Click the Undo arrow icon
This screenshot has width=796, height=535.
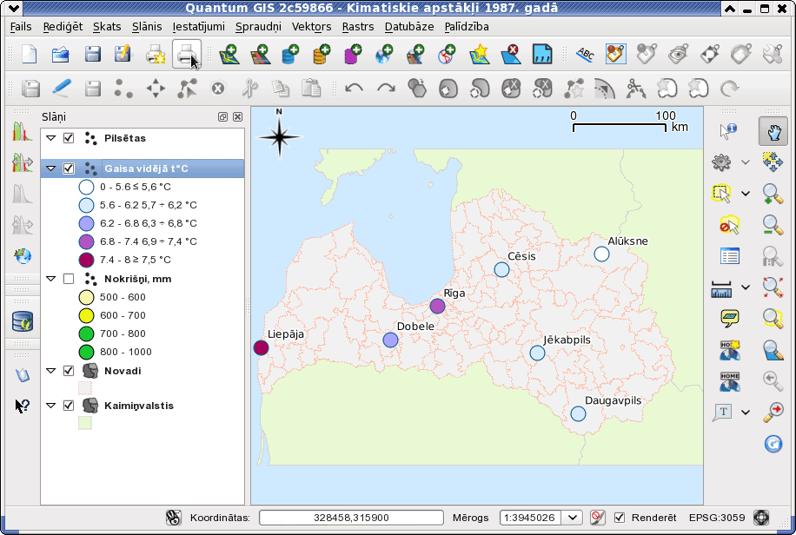pyautogui.click(x=354, y=89)
